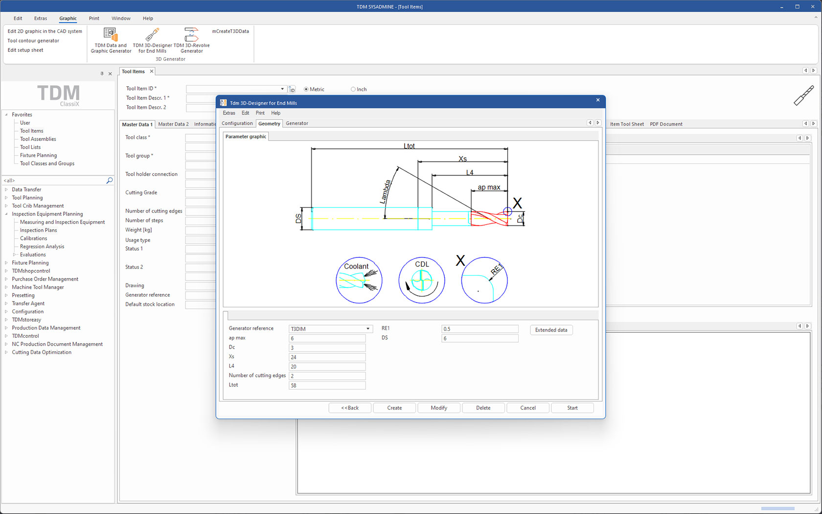Select Calibrations tree item
Viewport: 822px width, 514px height.
[x=34, y=238]
